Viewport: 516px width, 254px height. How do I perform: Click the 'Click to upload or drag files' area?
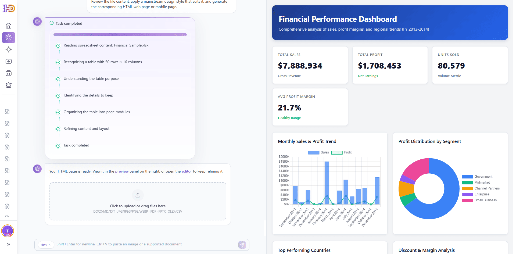138,201
